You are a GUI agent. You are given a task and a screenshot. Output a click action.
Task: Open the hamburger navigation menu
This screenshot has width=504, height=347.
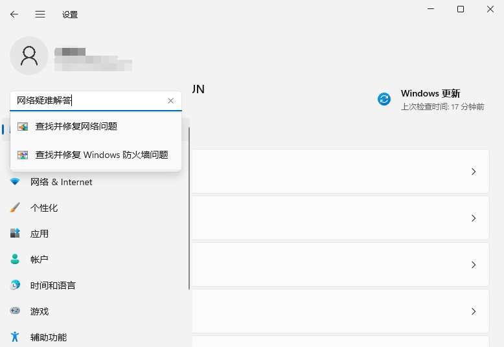point(40,14)
